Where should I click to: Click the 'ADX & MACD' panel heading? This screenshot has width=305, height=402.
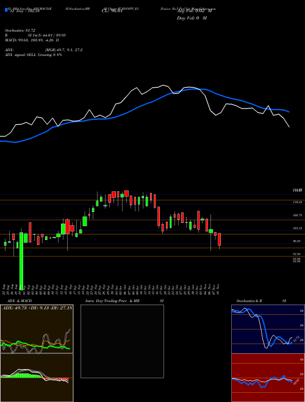tap(20, 301)
